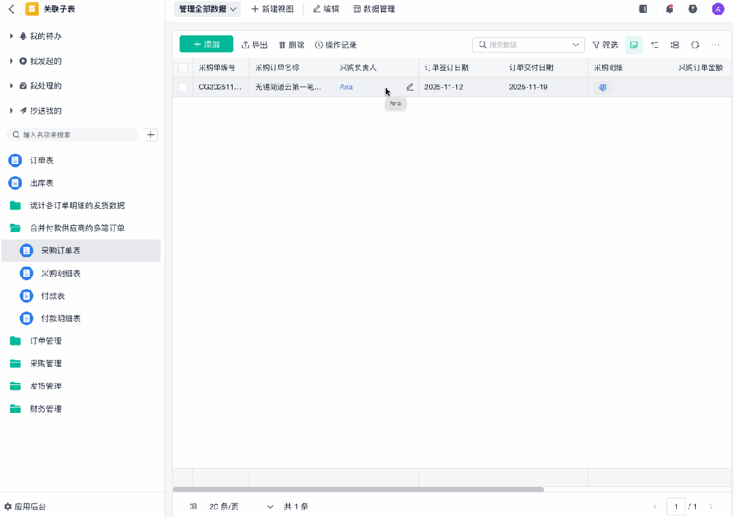Viewport: 734px width, 517px height.
Task: Expand 我发起的 section
Action: 12,61
